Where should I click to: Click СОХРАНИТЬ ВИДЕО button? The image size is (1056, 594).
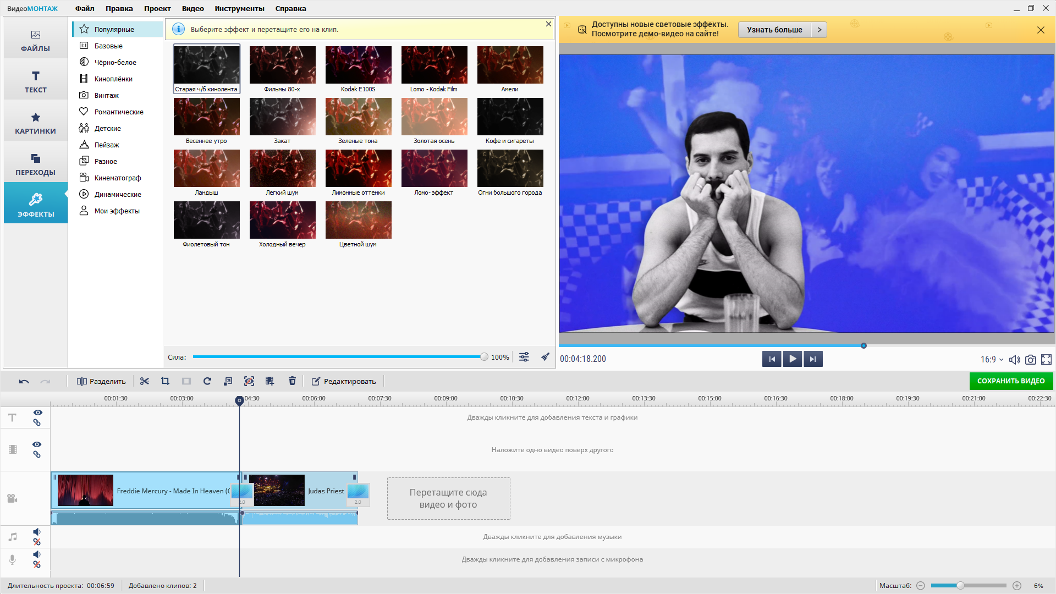coord(1011,381)
